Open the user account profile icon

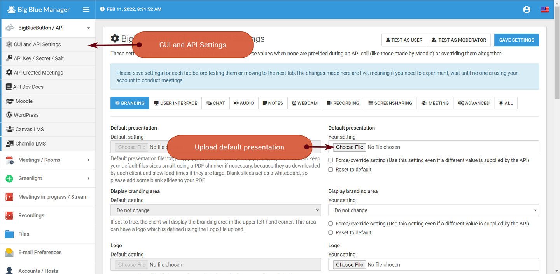point(527,10)
